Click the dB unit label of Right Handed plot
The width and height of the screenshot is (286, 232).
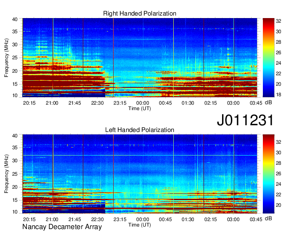click(x=268, y=103)
